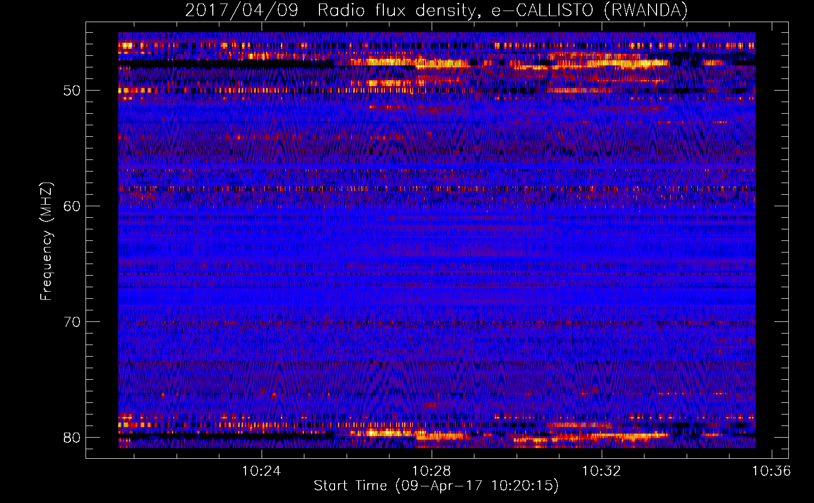The height and width of the screenshot is (503, 814).
Task: Click the 70 frequency tick label
Action: coord(72,322)
